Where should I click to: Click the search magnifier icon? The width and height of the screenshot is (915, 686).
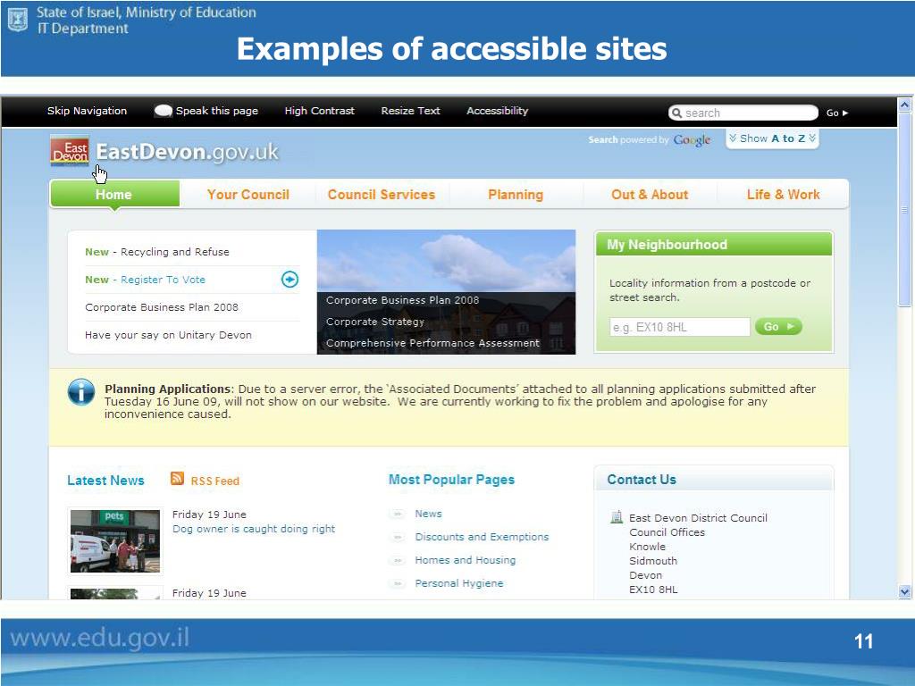click(676, 113)
